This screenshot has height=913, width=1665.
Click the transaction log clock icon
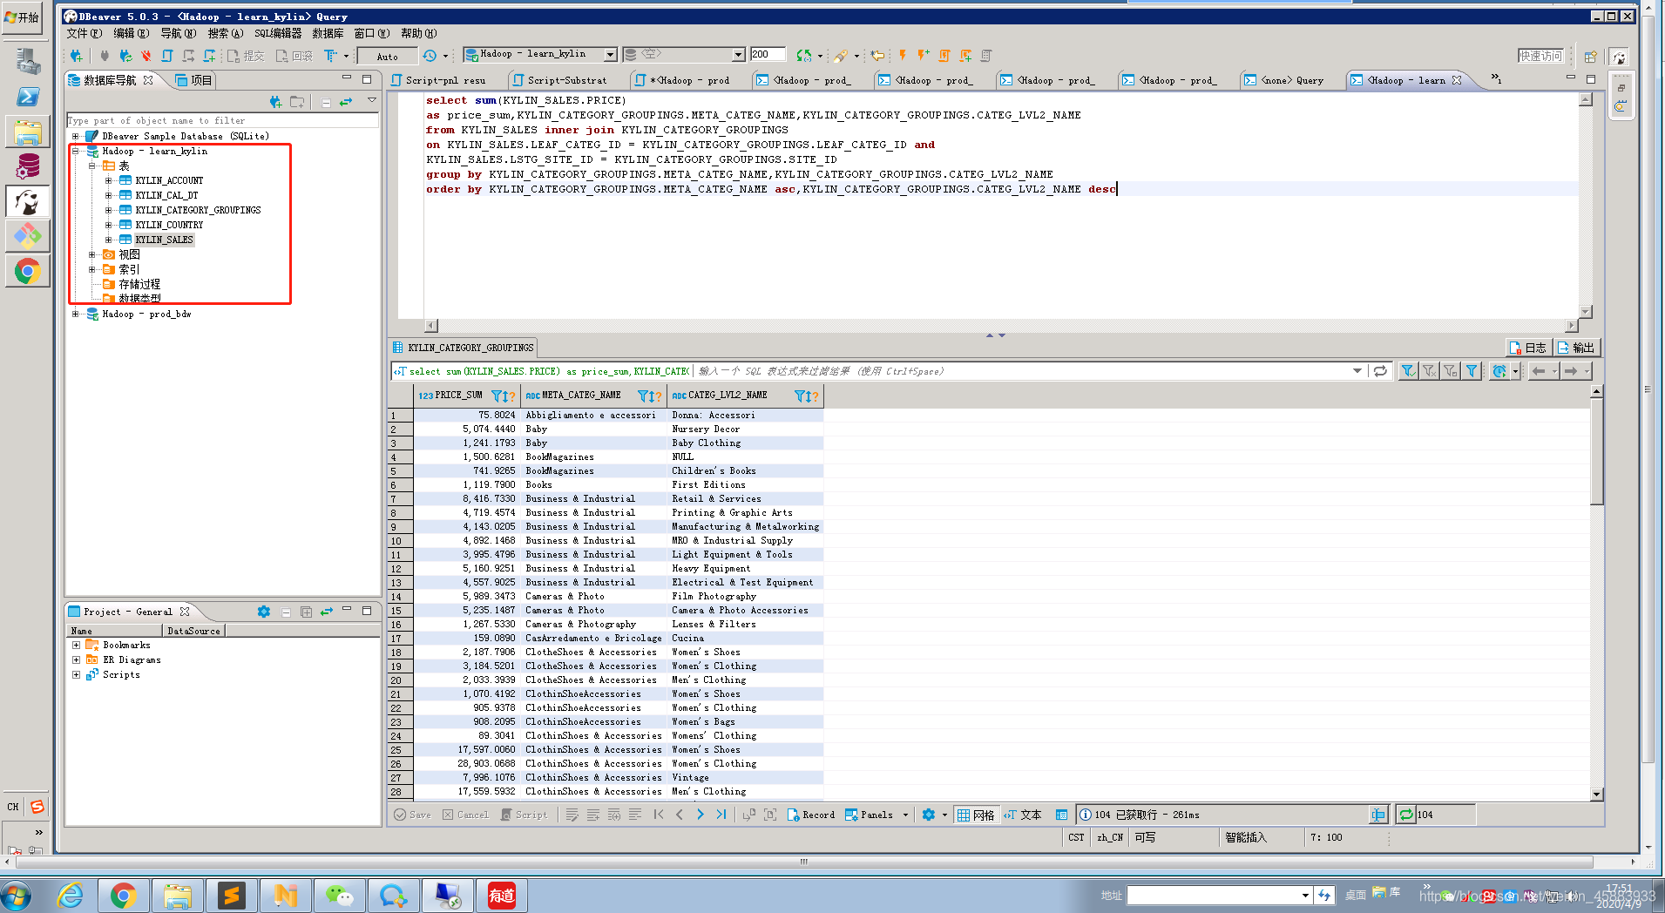(430, 56)
